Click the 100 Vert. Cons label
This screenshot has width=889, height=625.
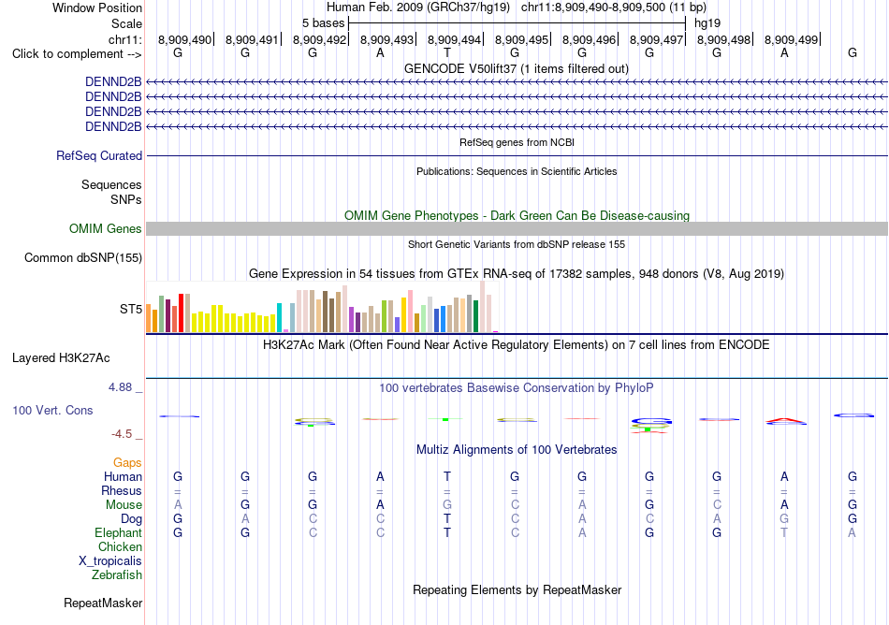coord(52,410)
